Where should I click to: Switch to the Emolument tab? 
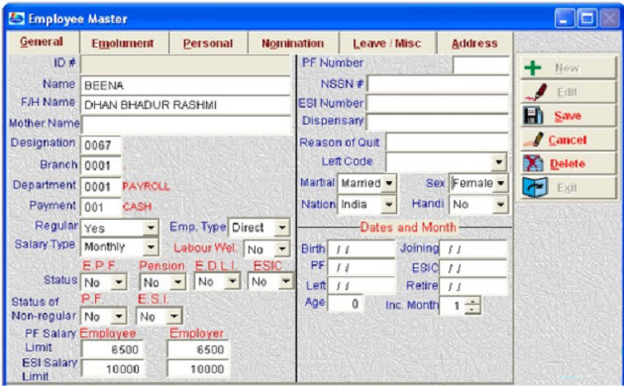coord(123,44)
